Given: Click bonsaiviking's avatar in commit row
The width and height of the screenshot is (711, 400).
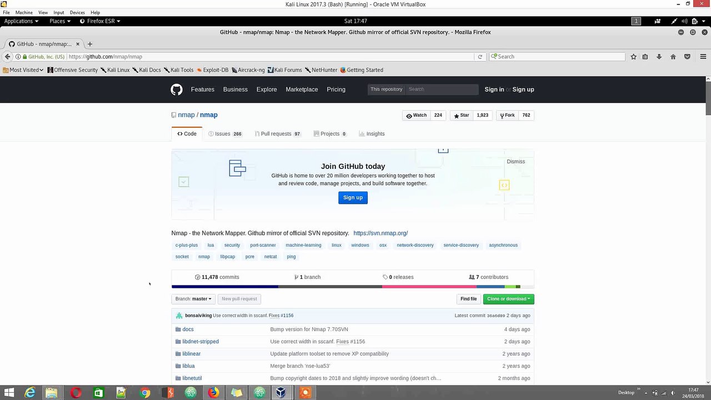Looking at the screenshot, I should (x=179, y=316).
